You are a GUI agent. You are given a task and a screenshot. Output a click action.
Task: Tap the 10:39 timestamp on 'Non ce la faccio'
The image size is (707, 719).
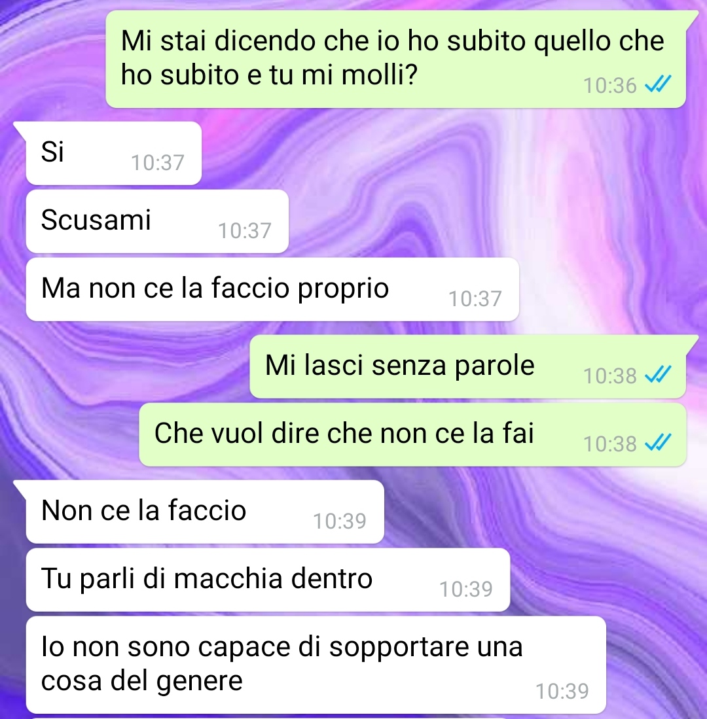pos(340,521)
